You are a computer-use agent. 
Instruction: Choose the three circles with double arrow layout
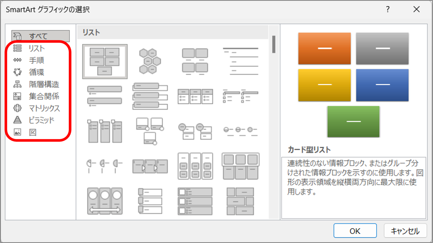(105, 201)
